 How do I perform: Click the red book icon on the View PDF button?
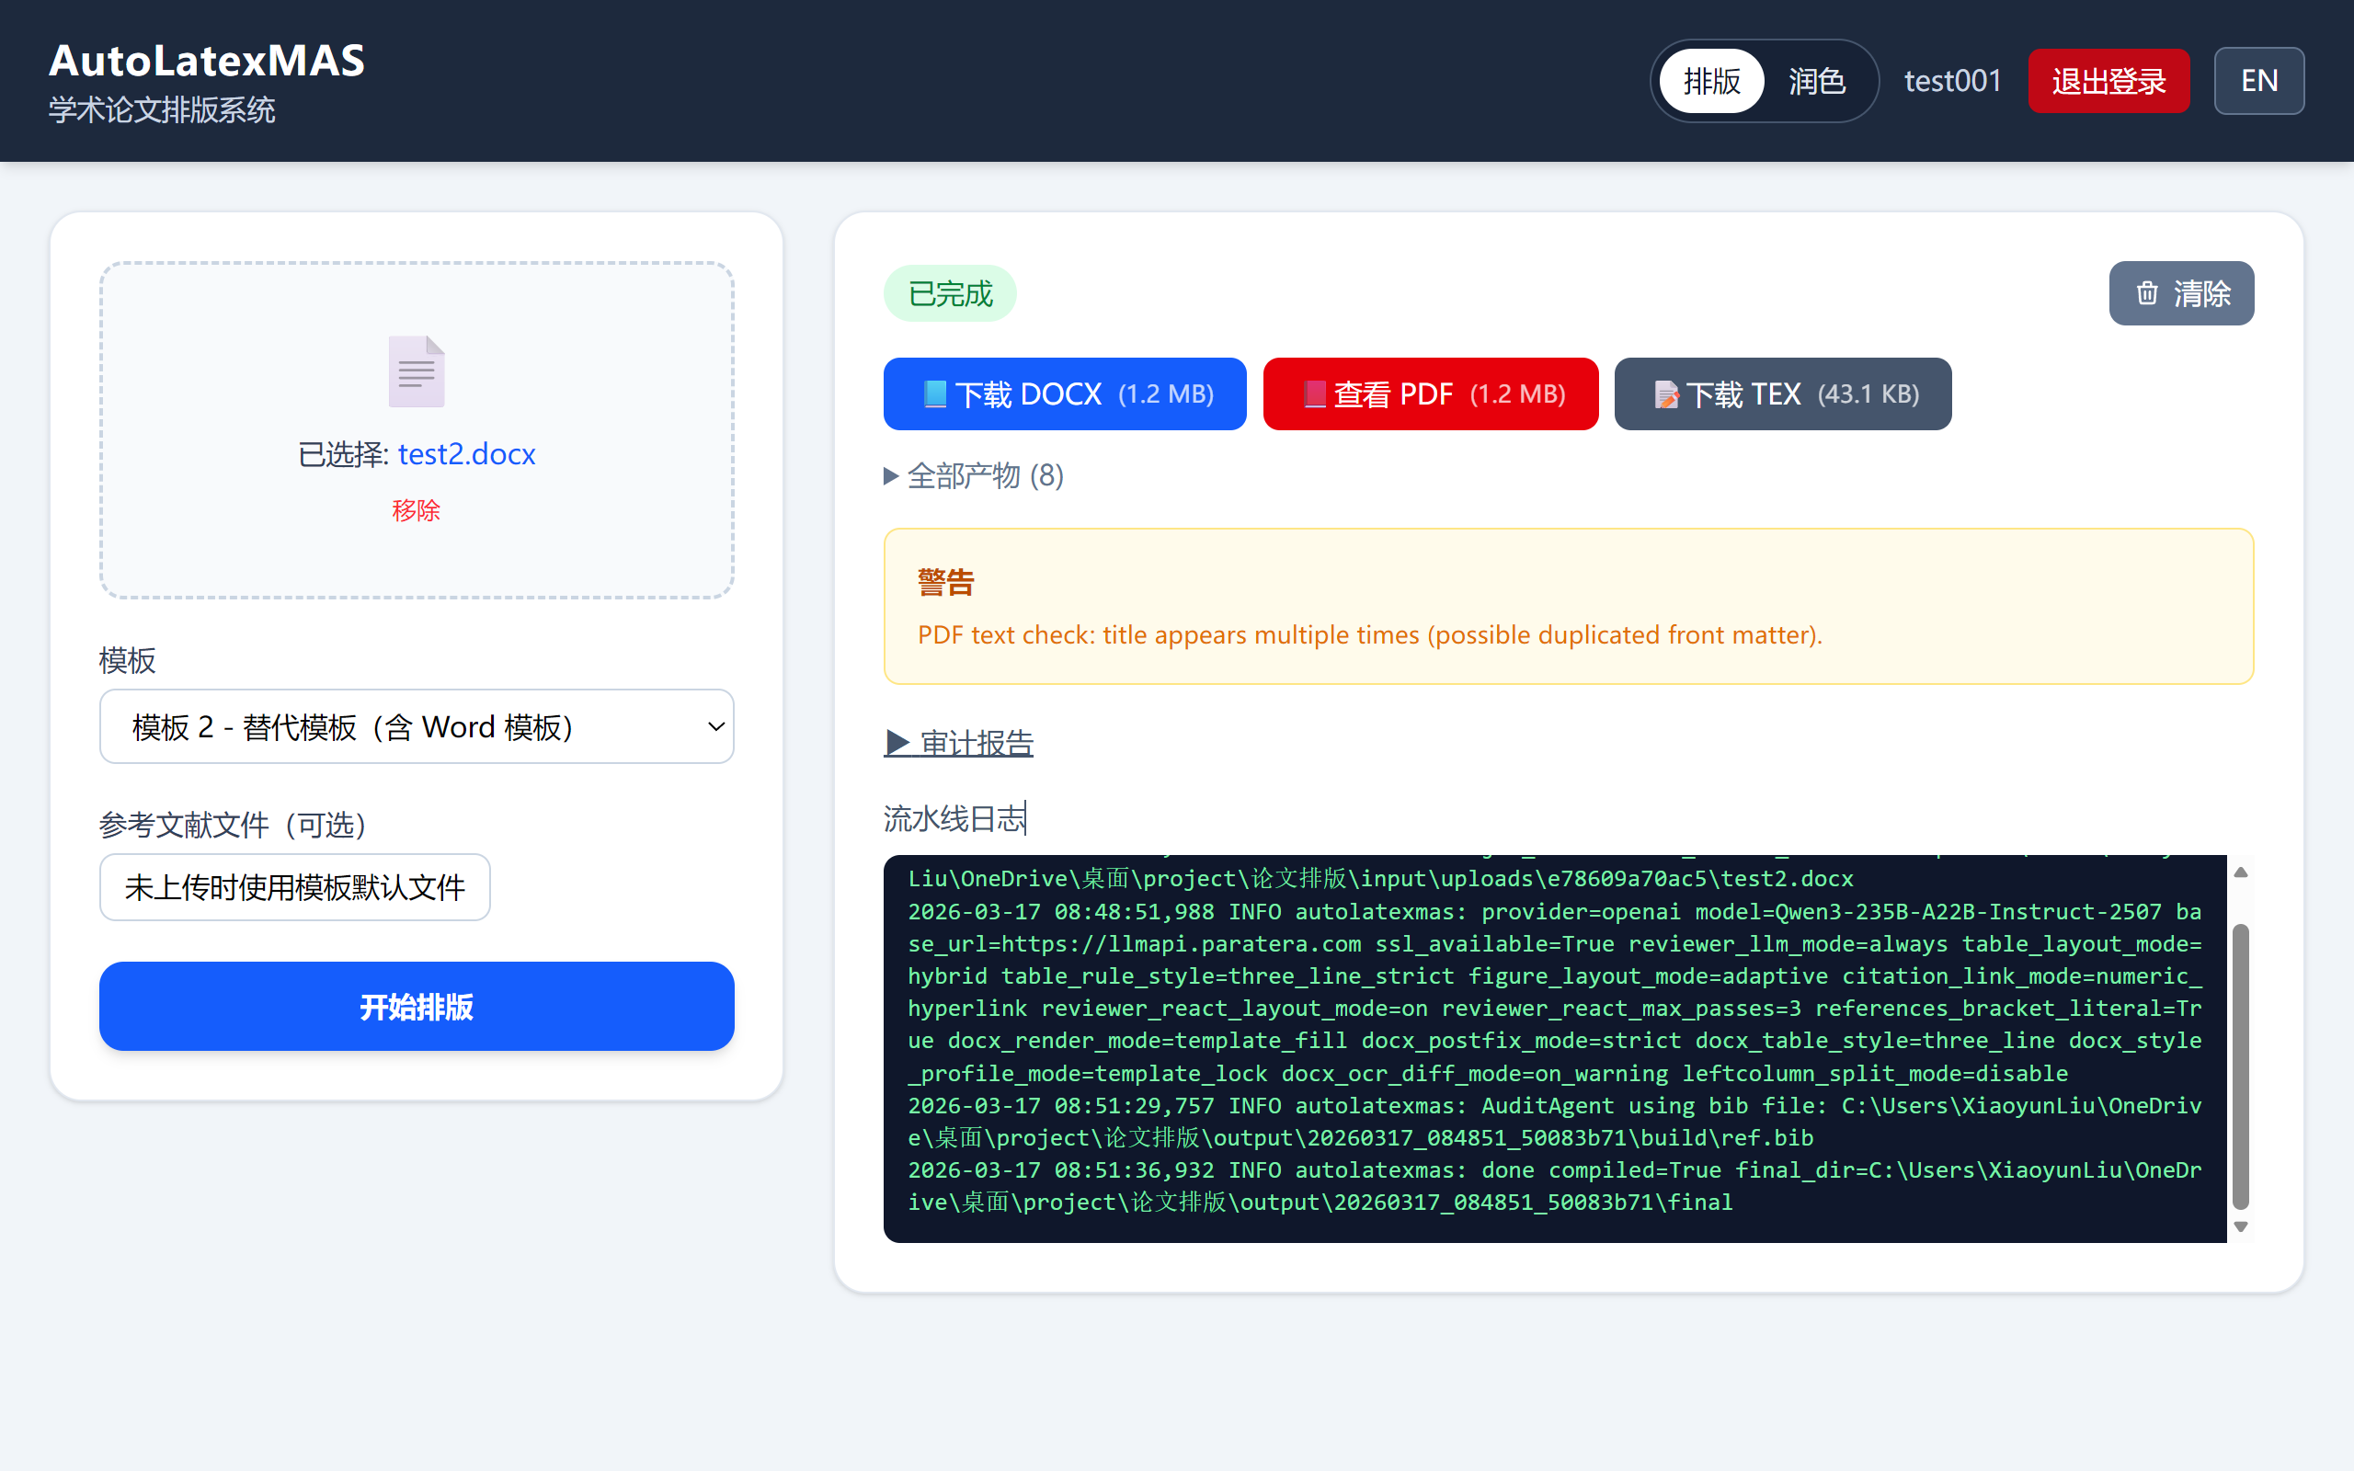tap(1314, 394)
